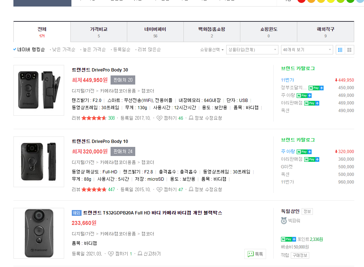This screenshot has height=267, width=364.
Task: Open 가격비교 tab
Action: click(99, 32)
